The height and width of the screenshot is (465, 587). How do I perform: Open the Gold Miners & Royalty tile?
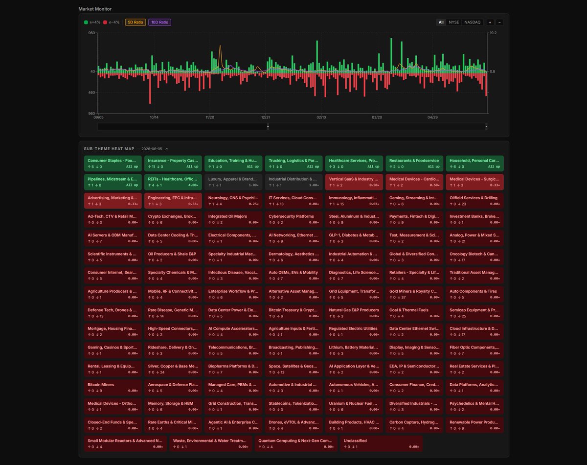414,294
